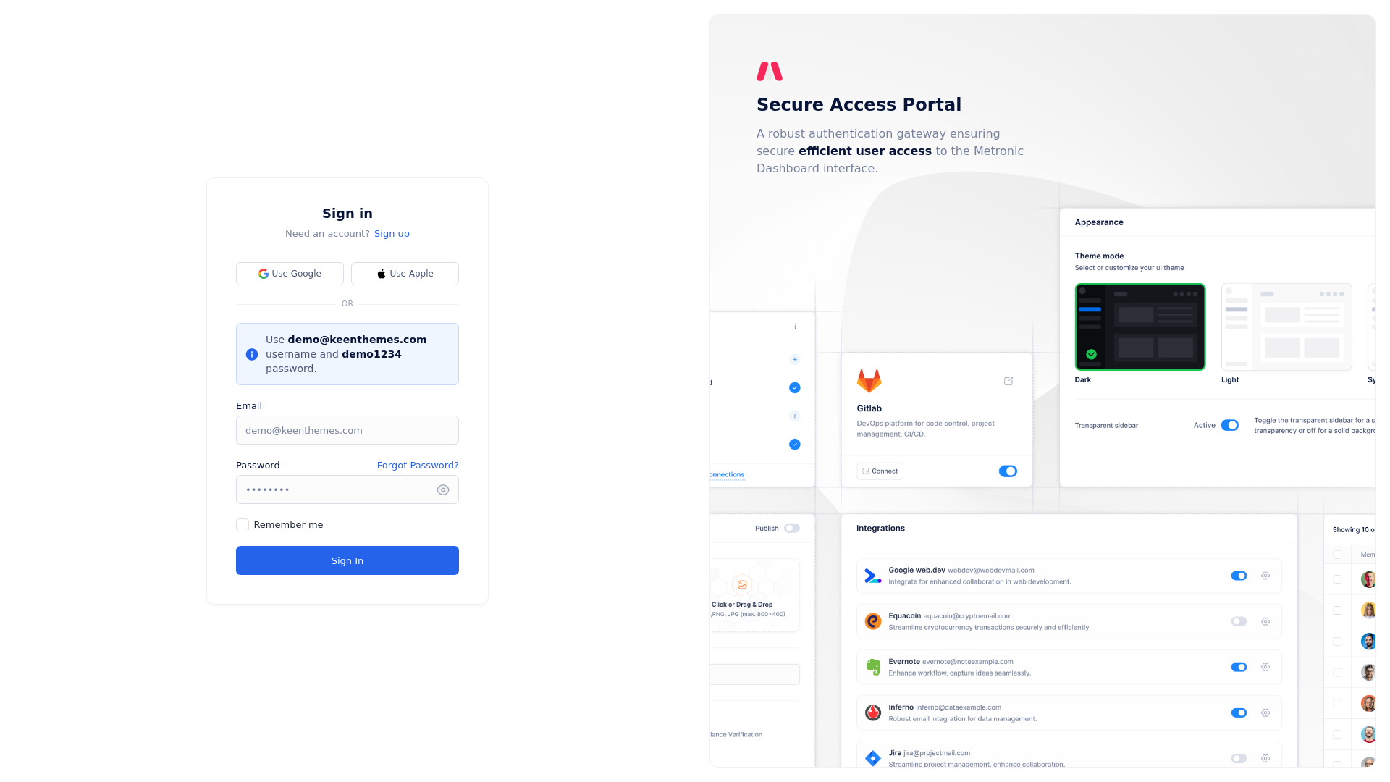This screenshot has height=782, width=1390.
Task: Open settings gear for Evernote
Action: point(1265,667)
